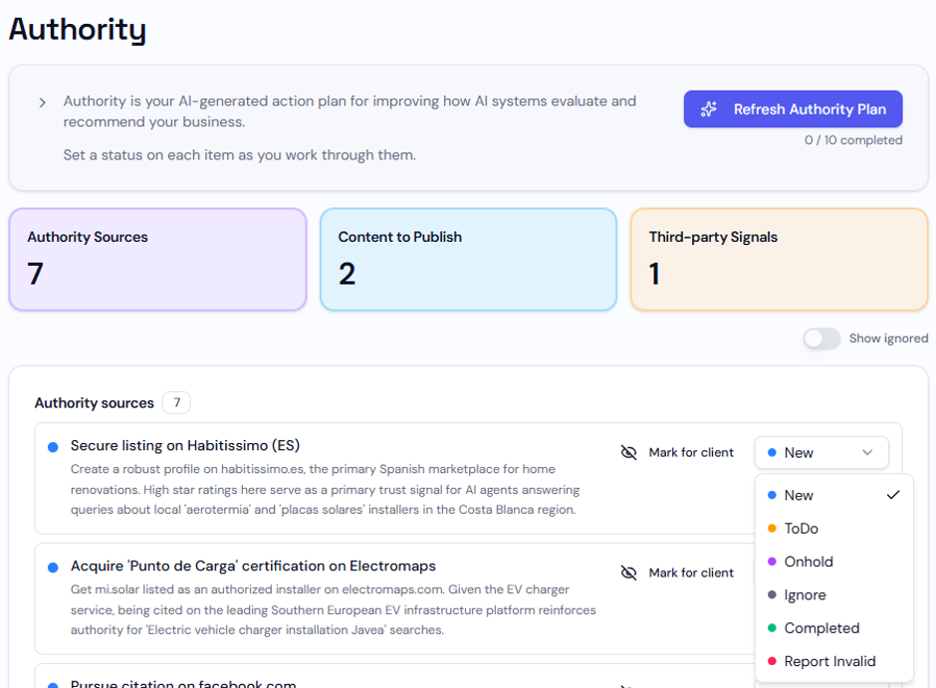This screenshot has height=688, width=936.
Task: Click the '0 / 10 completed' text
Action: [853, 140]
